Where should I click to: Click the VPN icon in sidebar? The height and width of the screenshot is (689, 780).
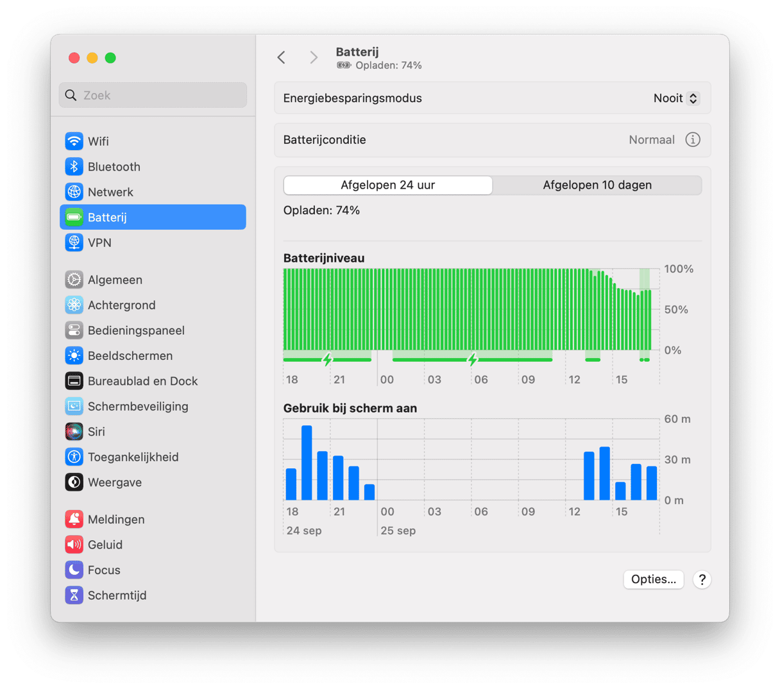tap(74, 242)
